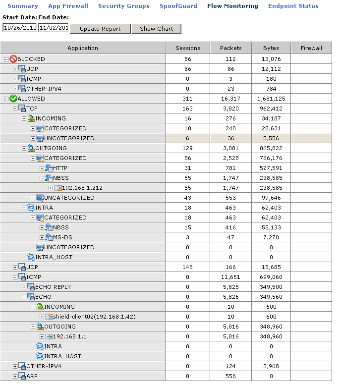The height and width of the screenshot is (384, 339).
Task: Click the Sessions column header
Action: click(x=188, y=48)
